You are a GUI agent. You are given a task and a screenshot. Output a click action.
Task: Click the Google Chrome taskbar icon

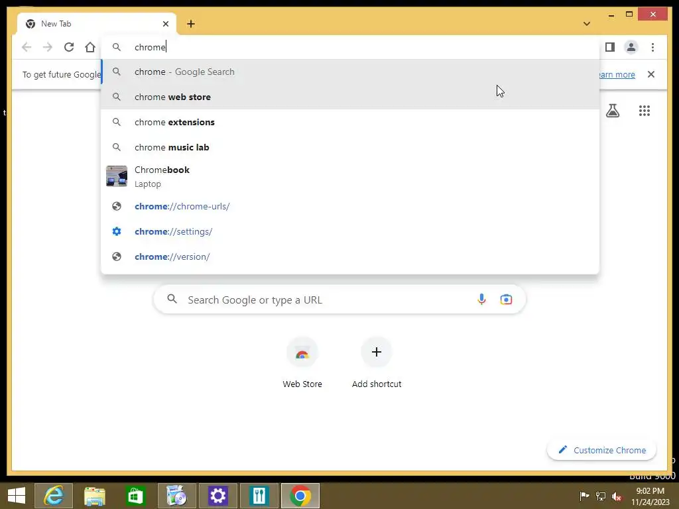[300, 496]
